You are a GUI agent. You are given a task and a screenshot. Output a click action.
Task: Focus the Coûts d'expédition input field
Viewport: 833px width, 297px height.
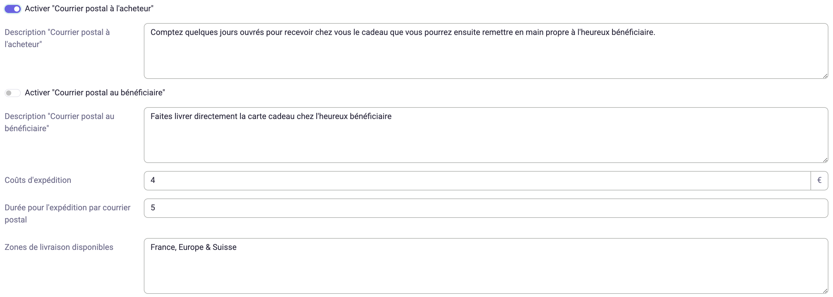click(x=477, y=181)
